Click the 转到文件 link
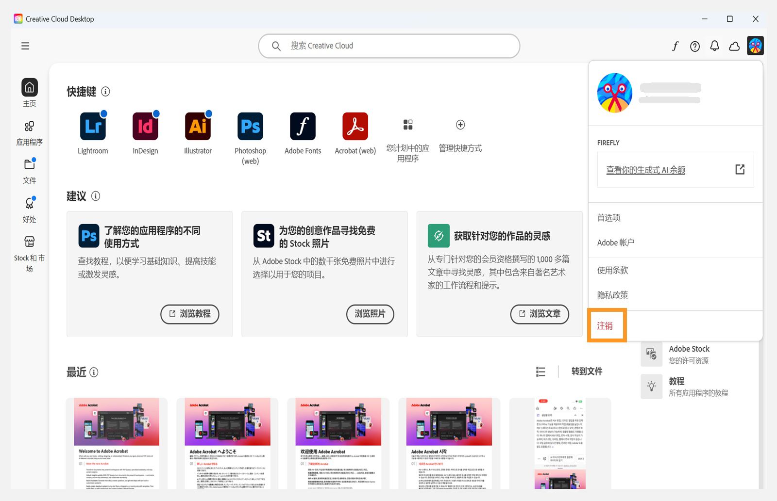 coord(587,372)
